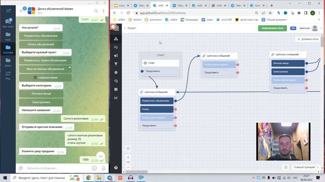325x182 pixels.
Task: Click Поиск объявлений bot button in chat
Action: pyautogui.click(x=41, y=44)
